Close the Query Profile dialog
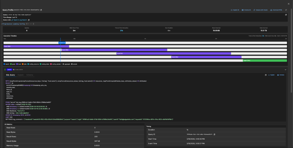This screenshot has height=148, width=293. click(288, 4)
